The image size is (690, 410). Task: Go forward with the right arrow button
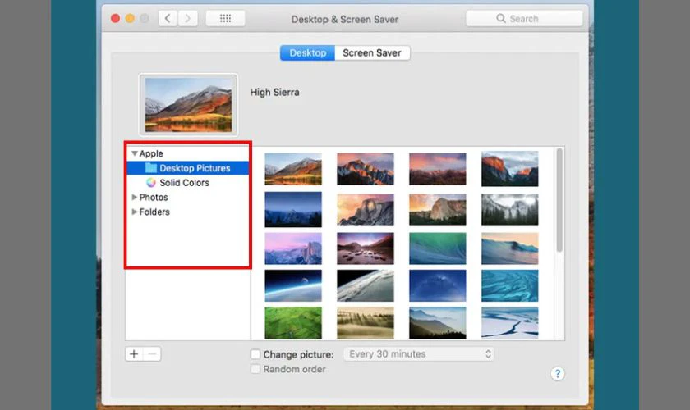188,19
